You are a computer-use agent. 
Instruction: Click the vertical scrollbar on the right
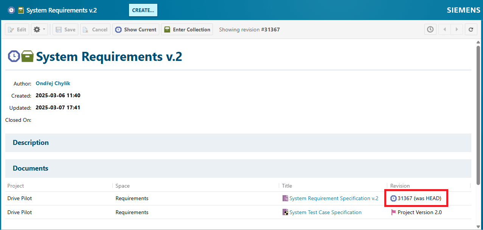[x=478, y=113]
